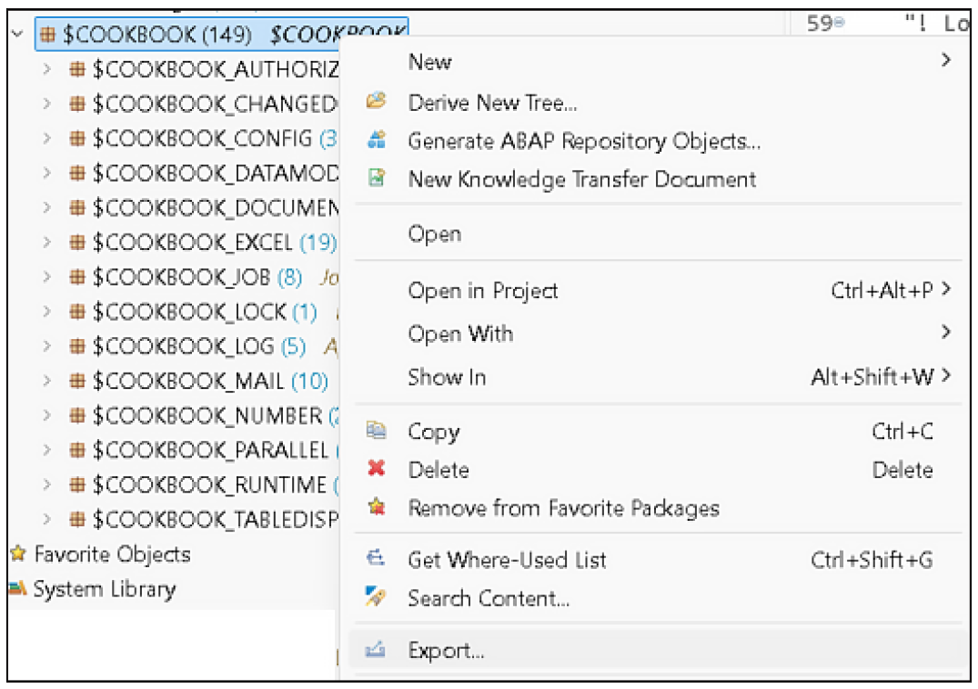This screenshot has height=689, width=978.
Task: Expand the $COOKBOOK_CONFIG package node
Action: [46, 138]
